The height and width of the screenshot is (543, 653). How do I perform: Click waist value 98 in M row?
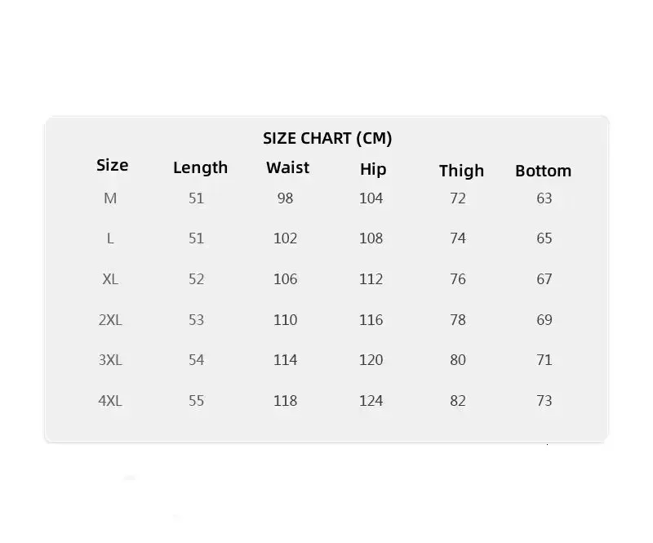click(285, 198)
